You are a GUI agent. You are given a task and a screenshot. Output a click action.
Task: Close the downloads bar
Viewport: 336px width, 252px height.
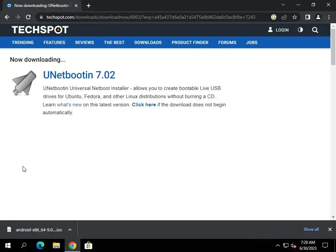pyautogui.click(x=330, y=229)
